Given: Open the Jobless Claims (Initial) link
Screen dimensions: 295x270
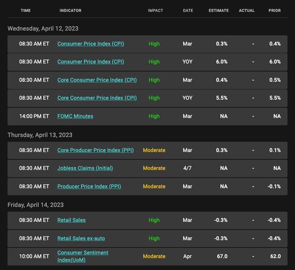Looking at the screenshot, I should (85, 168).
